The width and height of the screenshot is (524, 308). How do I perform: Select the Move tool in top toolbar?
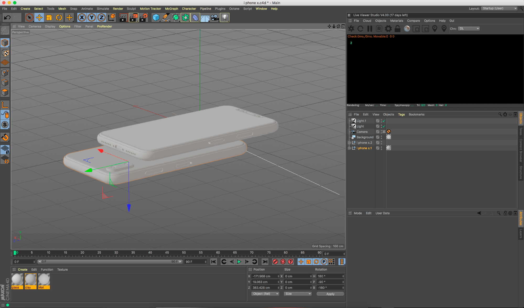pyautogui.click(x=39, y=18)
